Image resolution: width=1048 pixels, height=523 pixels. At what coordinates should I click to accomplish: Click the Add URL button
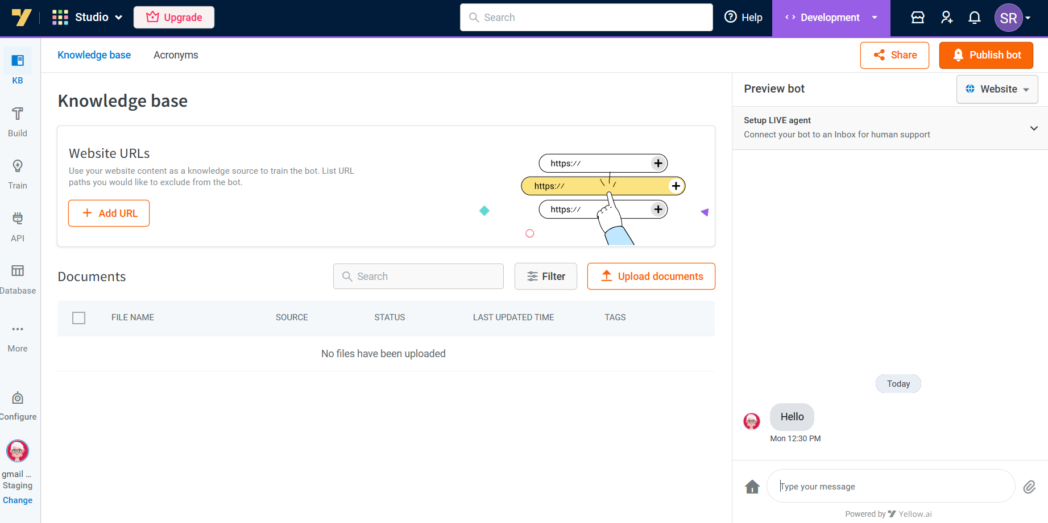(x=109, y=214)
